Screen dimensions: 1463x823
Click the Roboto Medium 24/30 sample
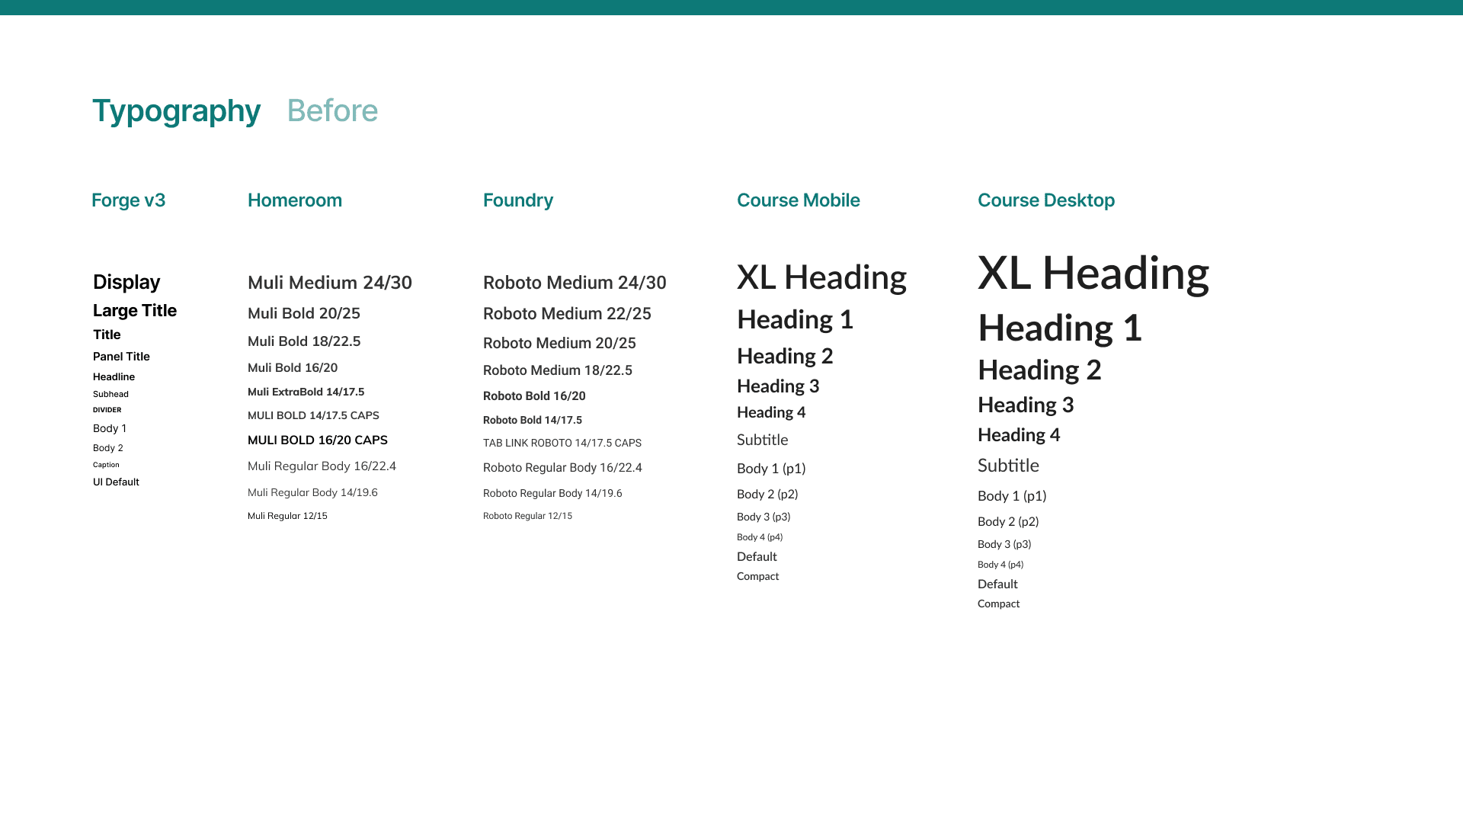(x=575, y=283)
